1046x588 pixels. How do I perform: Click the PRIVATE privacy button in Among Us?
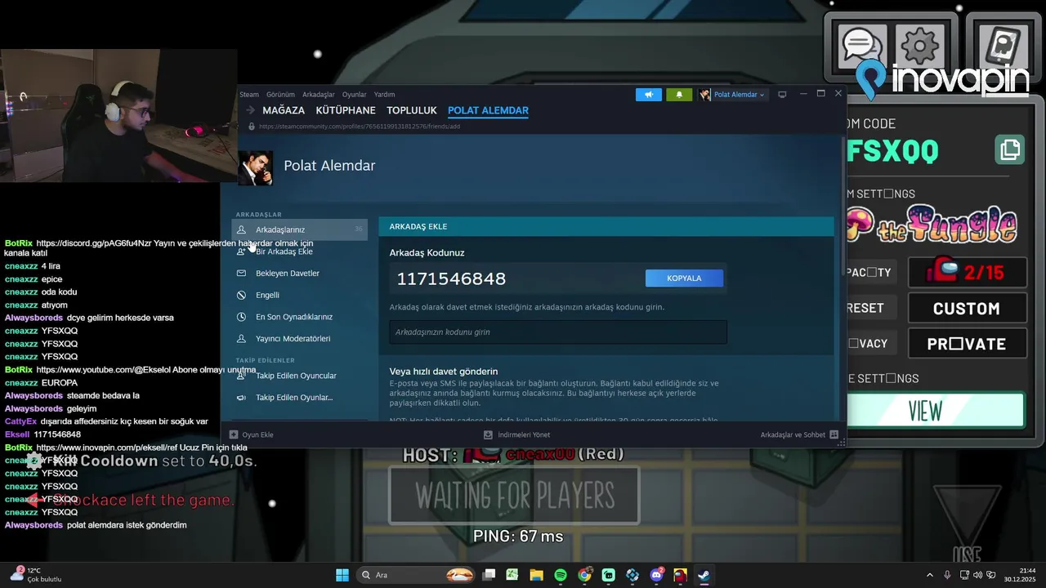[x=967, y=344]
